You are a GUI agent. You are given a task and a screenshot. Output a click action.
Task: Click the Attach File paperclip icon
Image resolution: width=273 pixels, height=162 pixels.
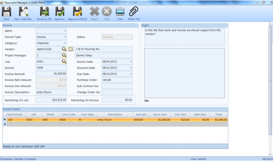(x=134, y=12)
